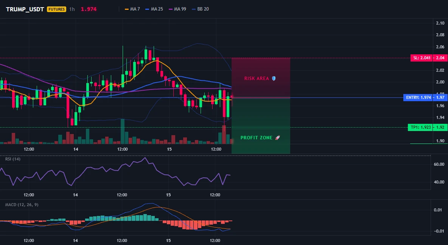The height and width of the screenshot is (245, 448).
Task: Toggle the MA 99 legend entry
Action: coord(177,9)
